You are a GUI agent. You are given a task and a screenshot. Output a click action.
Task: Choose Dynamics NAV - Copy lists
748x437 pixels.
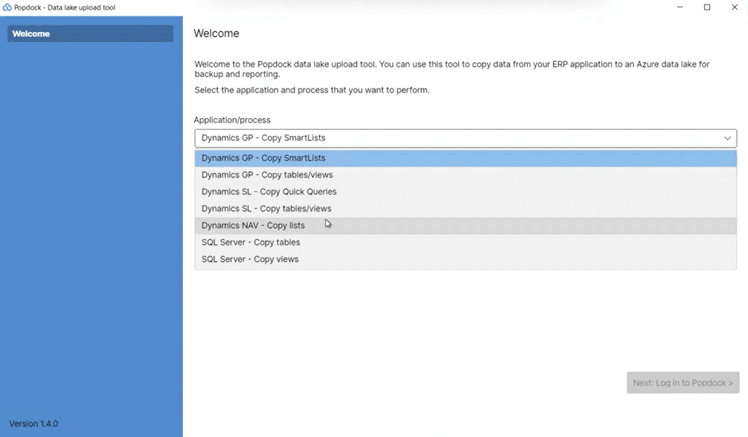(x=253, y=226)
